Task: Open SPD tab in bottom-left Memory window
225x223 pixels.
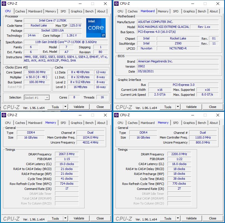Action: pos(63,123)
